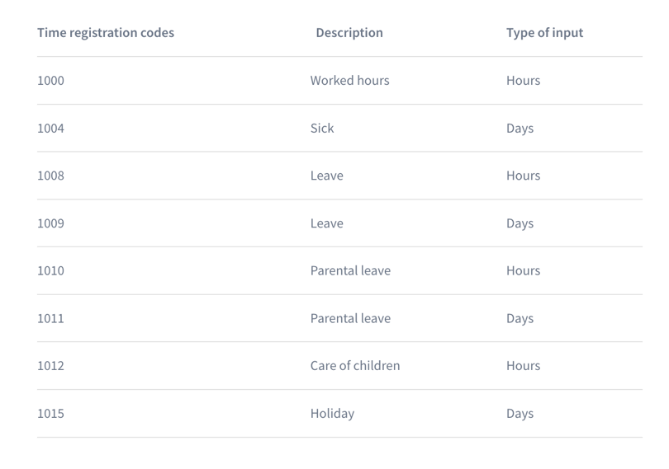Select the "Sick" description cell
Viewport: 669px width, 469px height.
coord(322,129)
